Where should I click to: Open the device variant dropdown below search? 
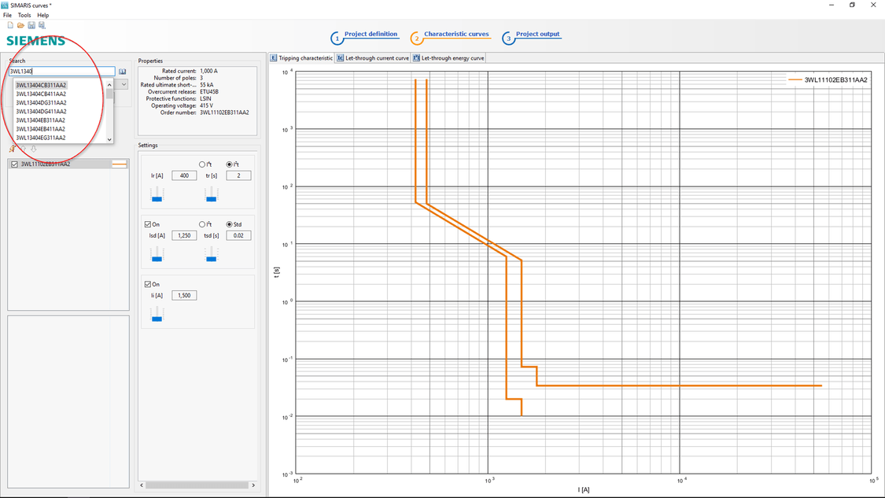[x=124, y=84]
